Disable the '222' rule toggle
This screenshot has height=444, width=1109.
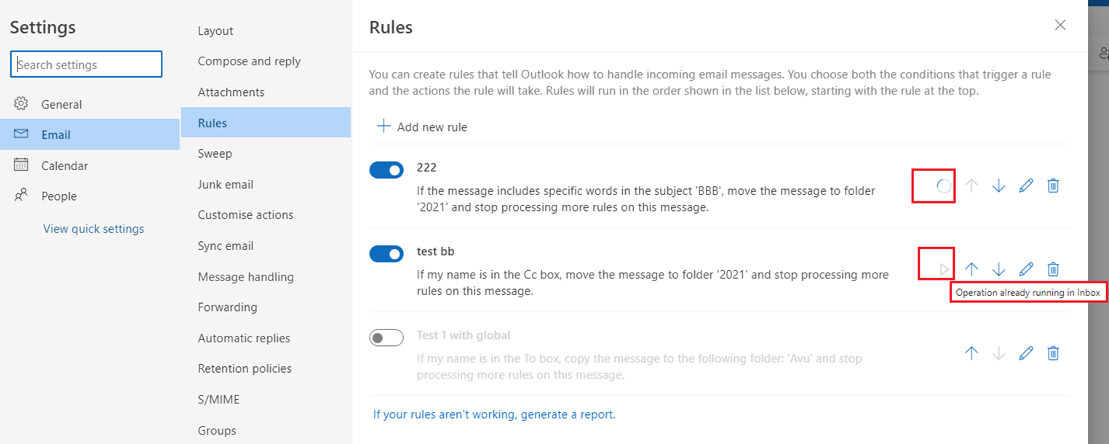click(386, 169)
